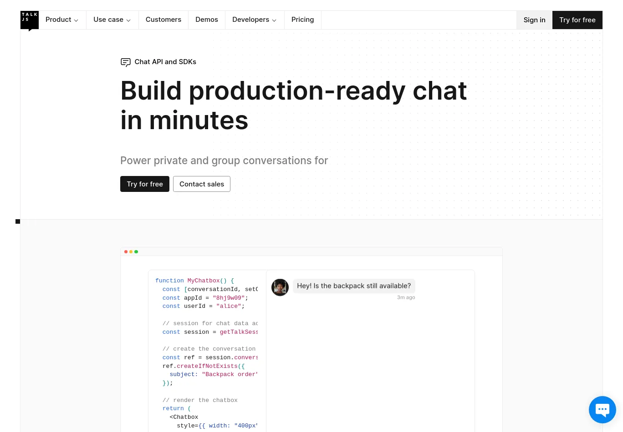Expand the Product dropdown menu
The image size is (623, 432).
(62, 20)
